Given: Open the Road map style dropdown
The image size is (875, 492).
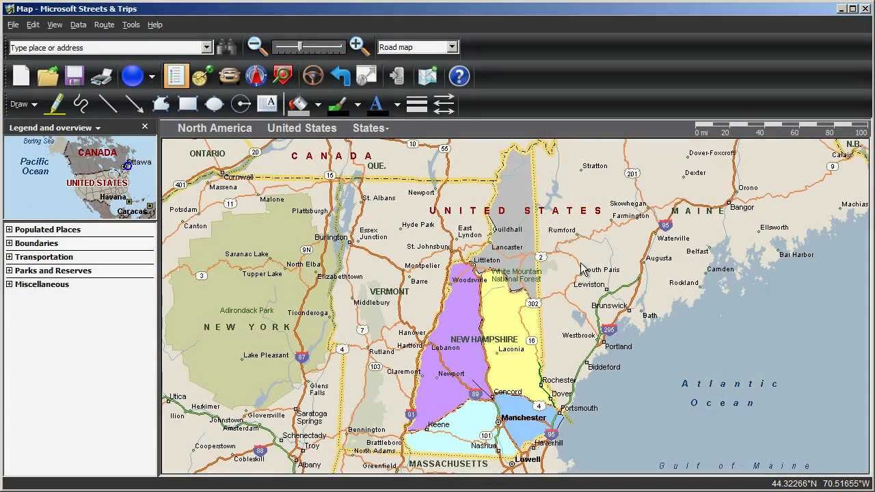Looking at the screenshot, I should click(452, 47).
